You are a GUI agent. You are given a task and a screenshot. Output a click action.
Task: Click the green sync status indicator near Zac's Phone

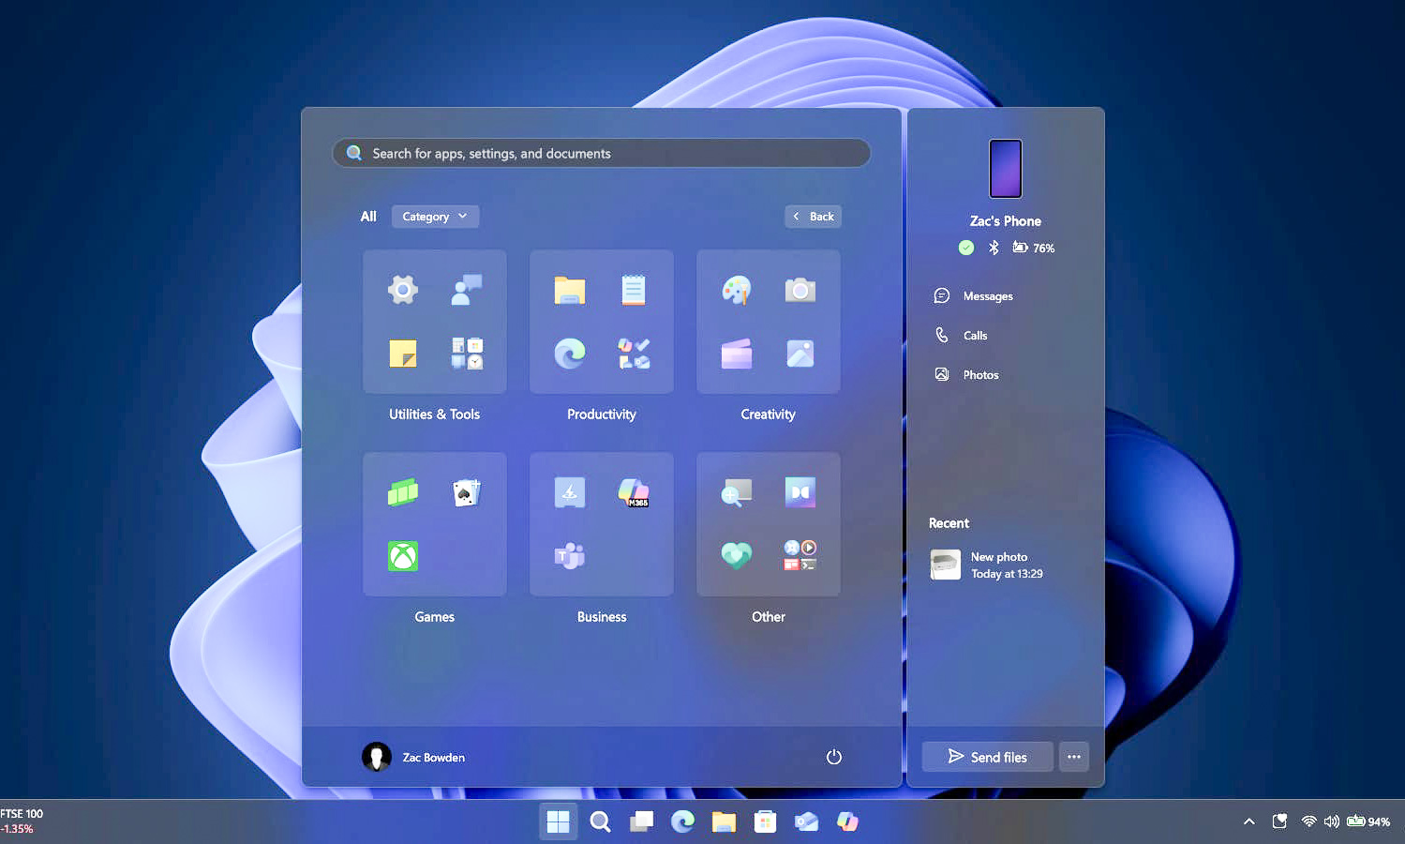point(965,248)
